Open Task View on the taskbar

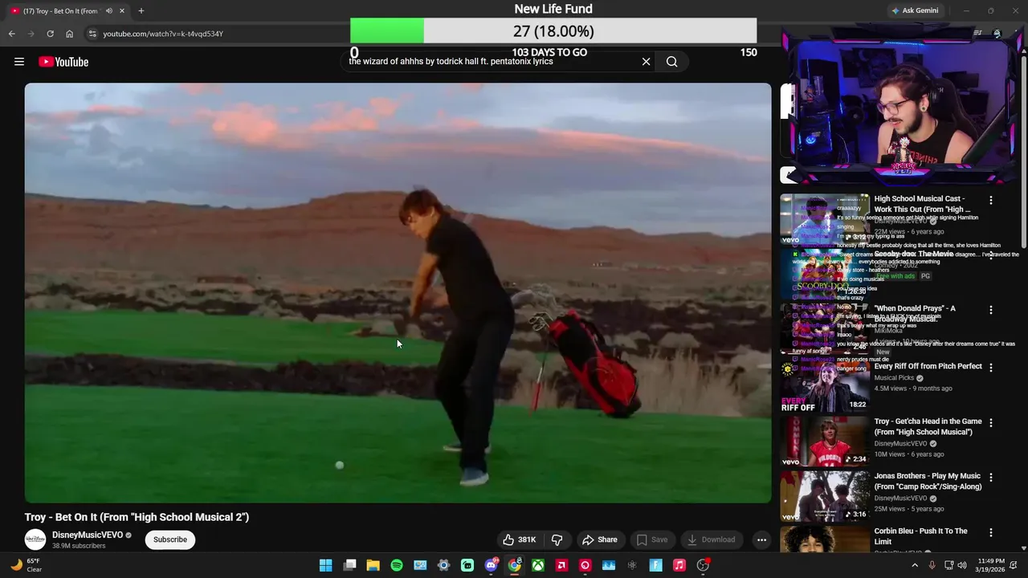click(349, 565)
